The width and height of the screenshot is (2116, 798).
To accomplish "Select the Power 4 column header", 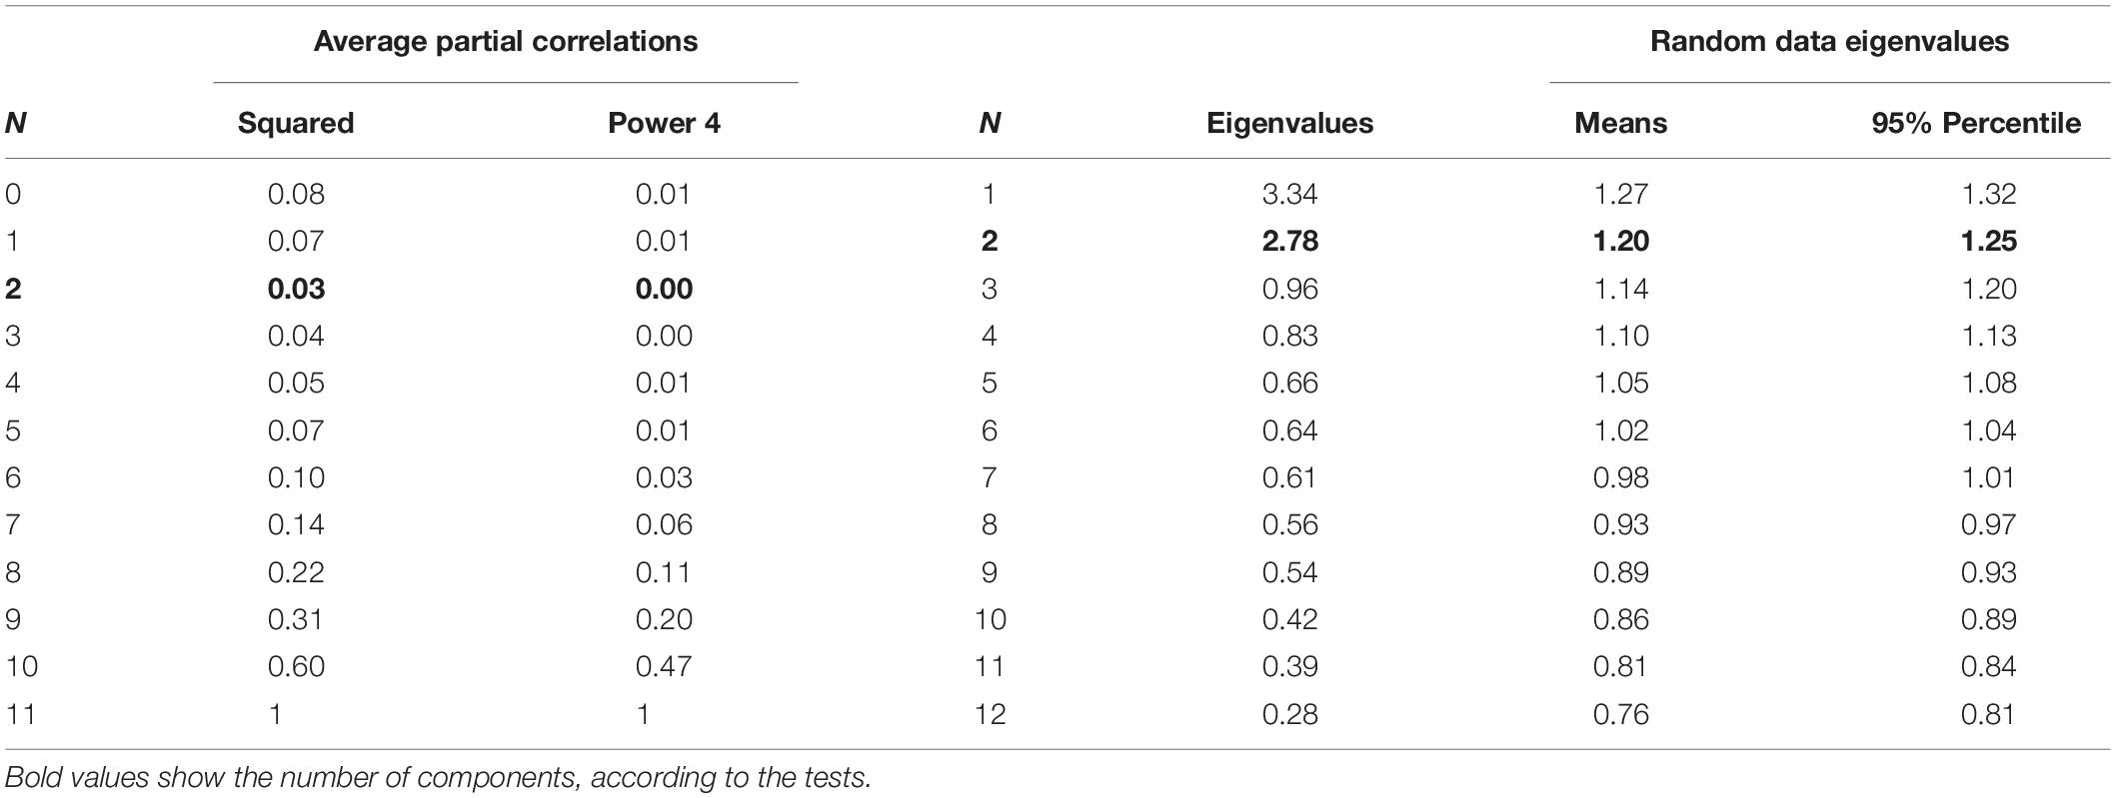I will pyautogui.click(x=664, y=123).
